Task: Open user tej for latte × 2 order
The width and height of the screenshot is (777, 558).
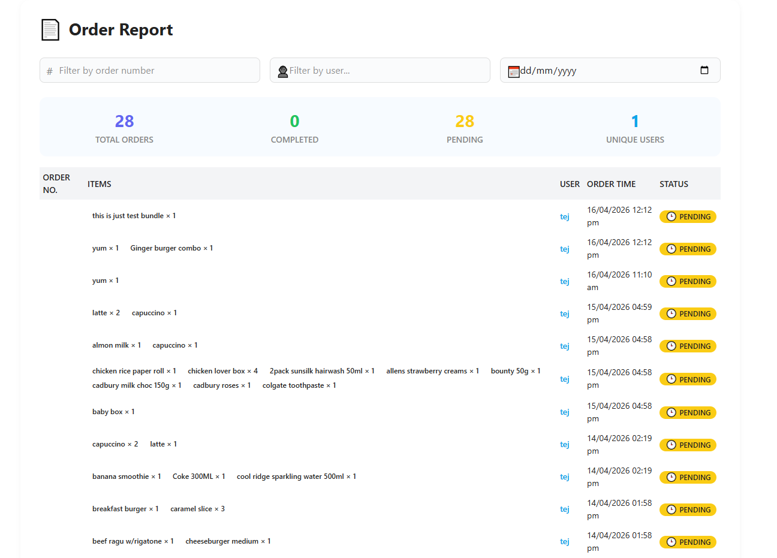Action: click(565, 313)
